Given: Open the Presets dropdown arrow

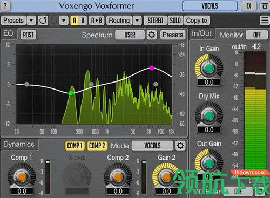Looking at the screenshot, I should (x=31, y=21).
